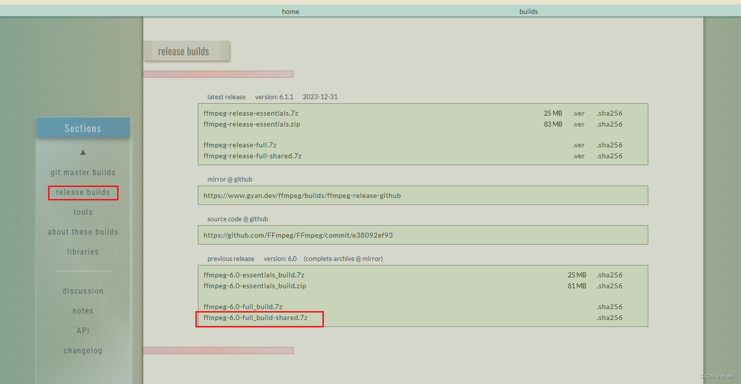
Task: Open the complete archive mirror link
Action: (x=343, y=259)
